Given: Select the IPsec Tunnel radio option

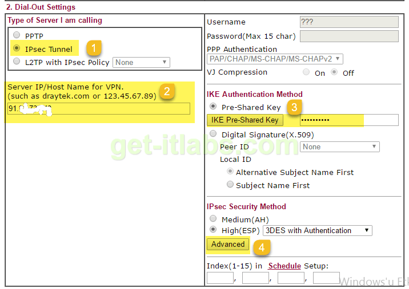Looking at the screenshot, I should click(17, 49).
